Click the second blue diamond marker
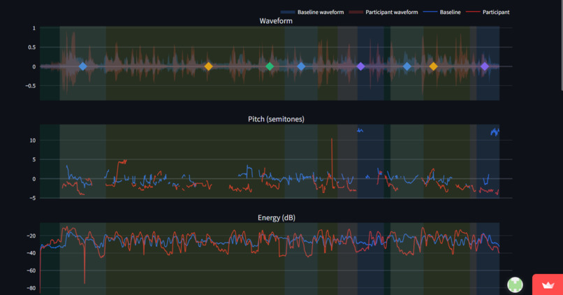Screen dimensions: 563x295 pyautogui.click(x=301, y=66)
